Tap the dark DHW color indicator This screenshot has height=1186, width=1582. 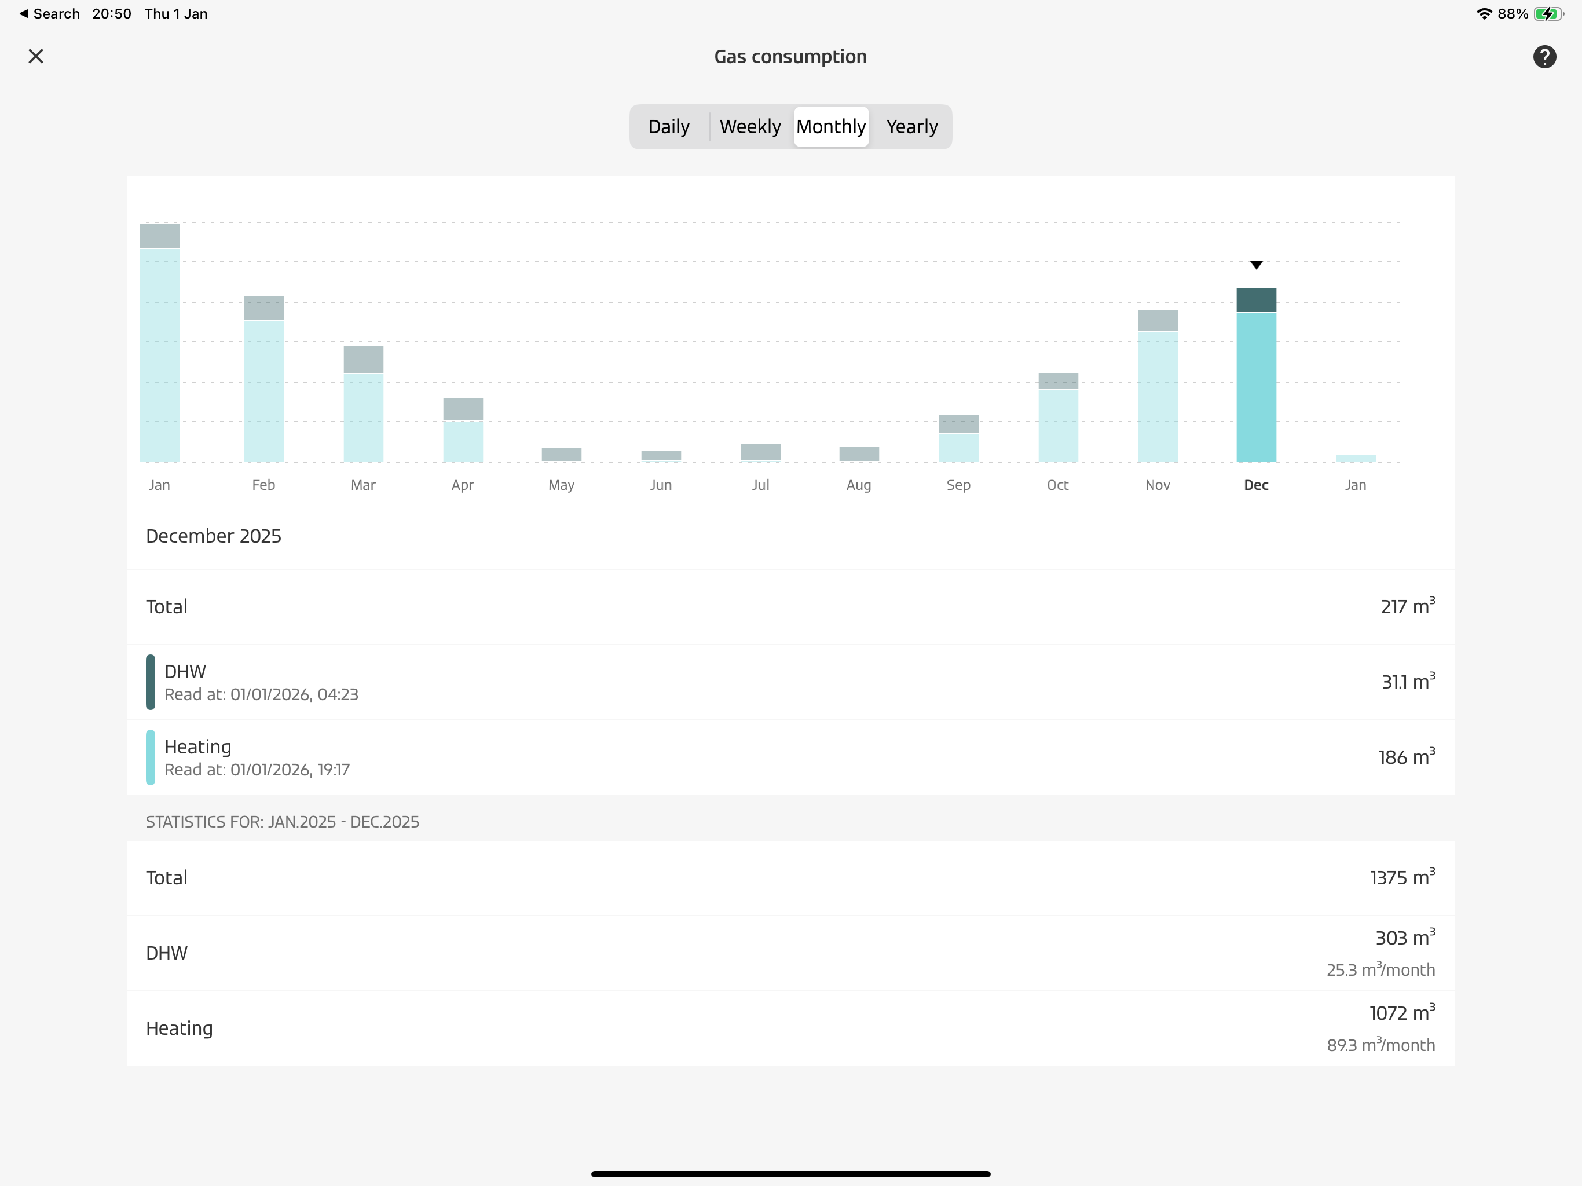tap(150, 682)
